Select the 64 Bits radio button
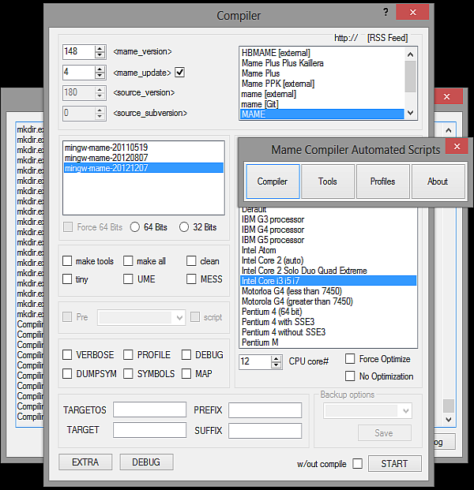 135,227
